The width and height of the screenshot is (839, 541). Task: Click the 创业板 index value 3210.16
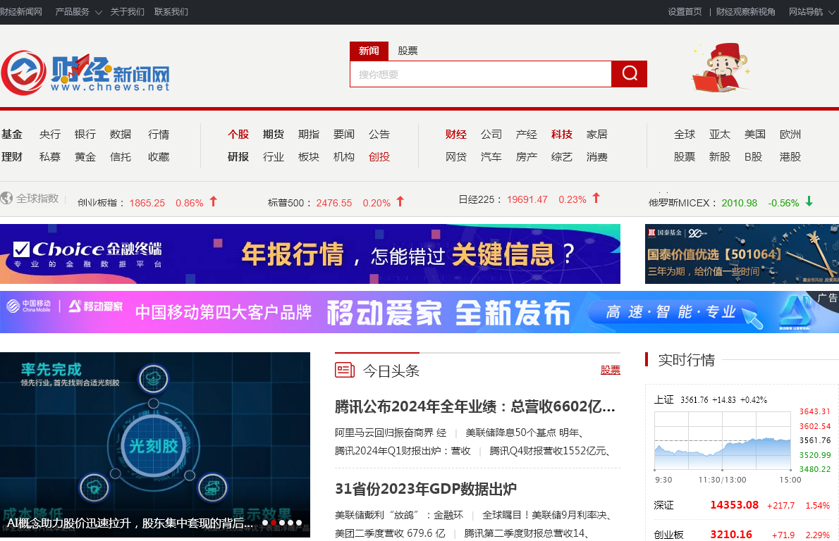731,534
